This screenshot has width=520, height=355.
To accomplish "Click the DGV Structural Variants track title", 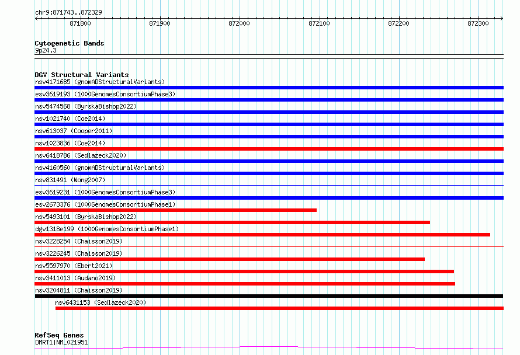I will pos(82,75).
